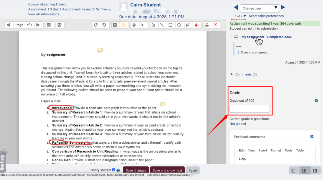Viewport: 323px width, 180px height.
Task: Open the eLearning Training course link
Action: point(48,4)
